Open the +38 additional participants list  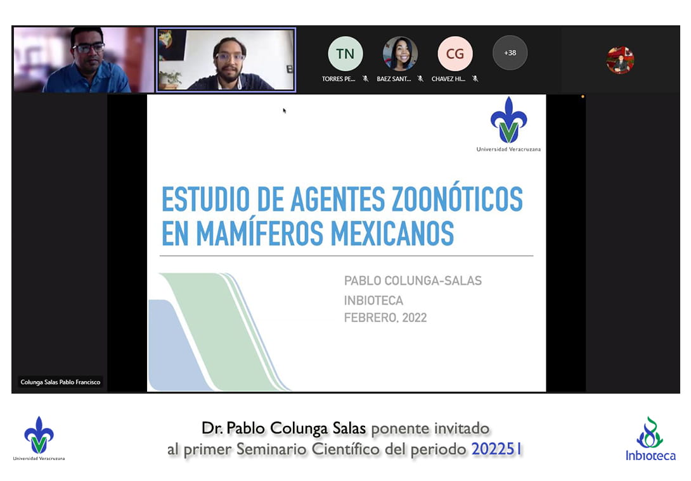[510, 53]
